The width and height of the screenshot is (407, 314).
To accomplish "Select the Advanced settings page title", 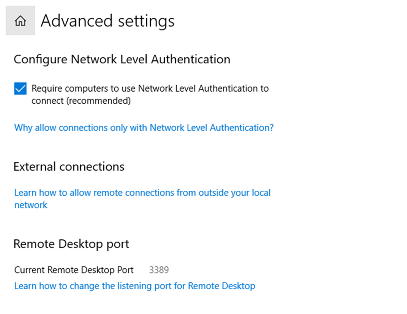I will pos(108,21).
